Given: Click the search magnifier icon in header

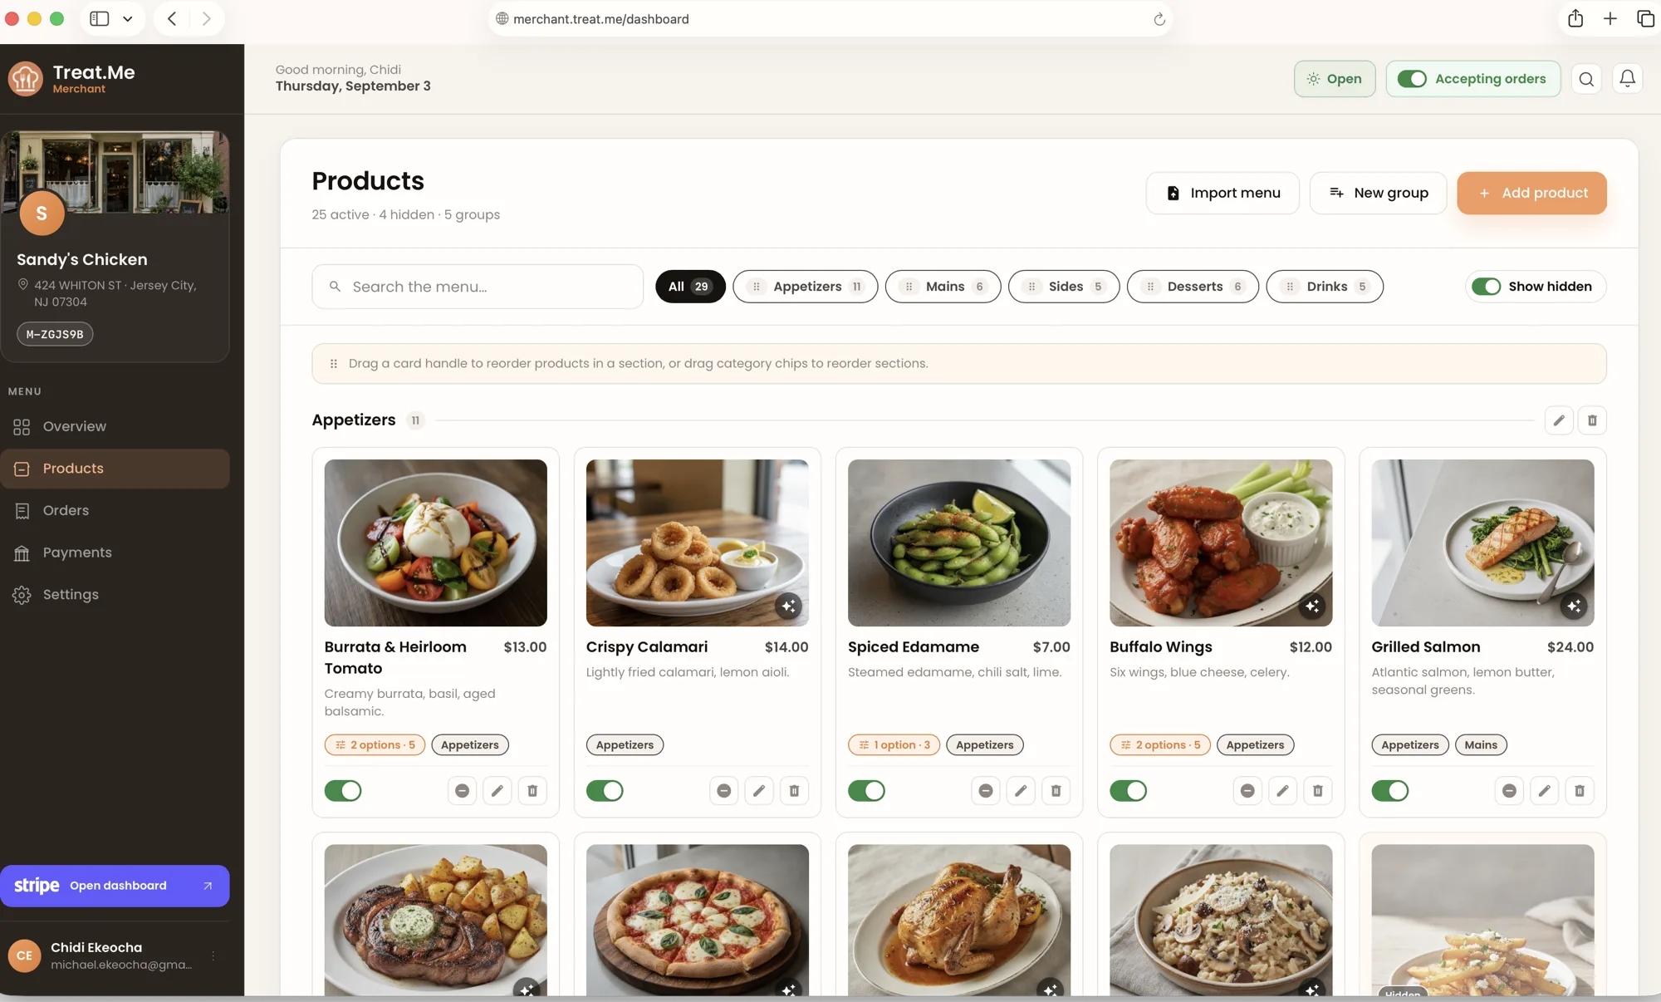Looking at the screenshot, I should pos(1586,79).
